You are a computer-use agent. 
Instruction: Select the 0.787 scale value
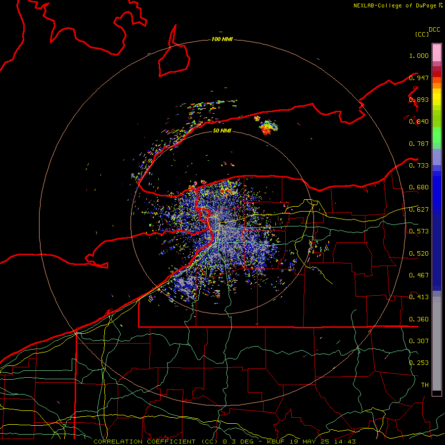419,143
